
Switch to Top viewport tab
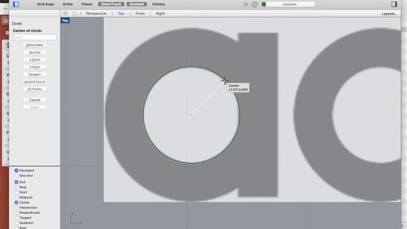tap(121, 13)
